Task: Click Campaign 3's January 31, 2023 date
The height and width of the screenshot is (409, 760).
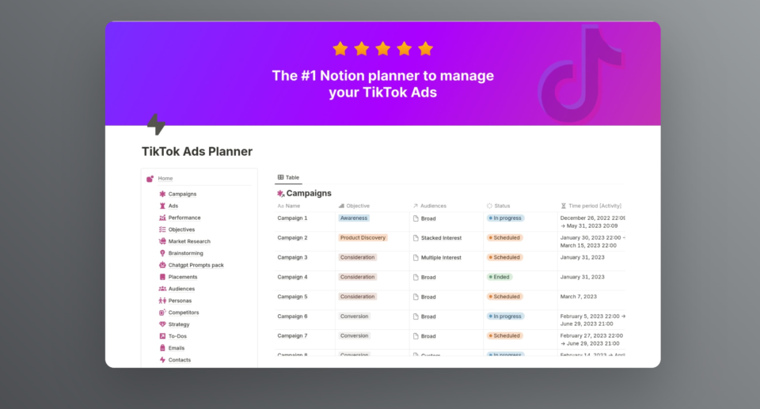Action: 582,257
